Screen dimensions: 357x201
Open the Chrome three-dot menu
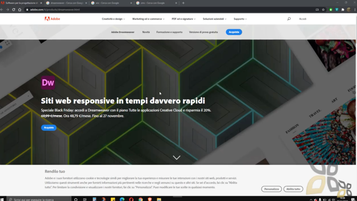coord(355,9)
